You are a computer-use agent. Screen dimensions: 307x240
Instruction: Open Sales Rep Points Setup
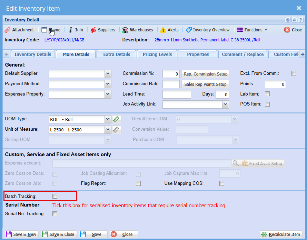click(205, 84)
